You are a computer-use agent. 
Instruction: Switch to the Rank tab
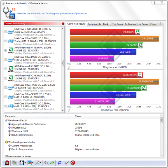point(106,24)
